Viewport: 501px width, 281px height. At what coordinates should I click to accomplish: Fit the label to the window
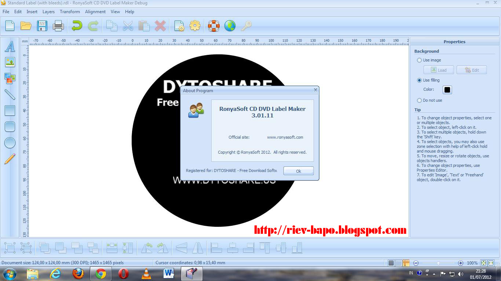484,263
